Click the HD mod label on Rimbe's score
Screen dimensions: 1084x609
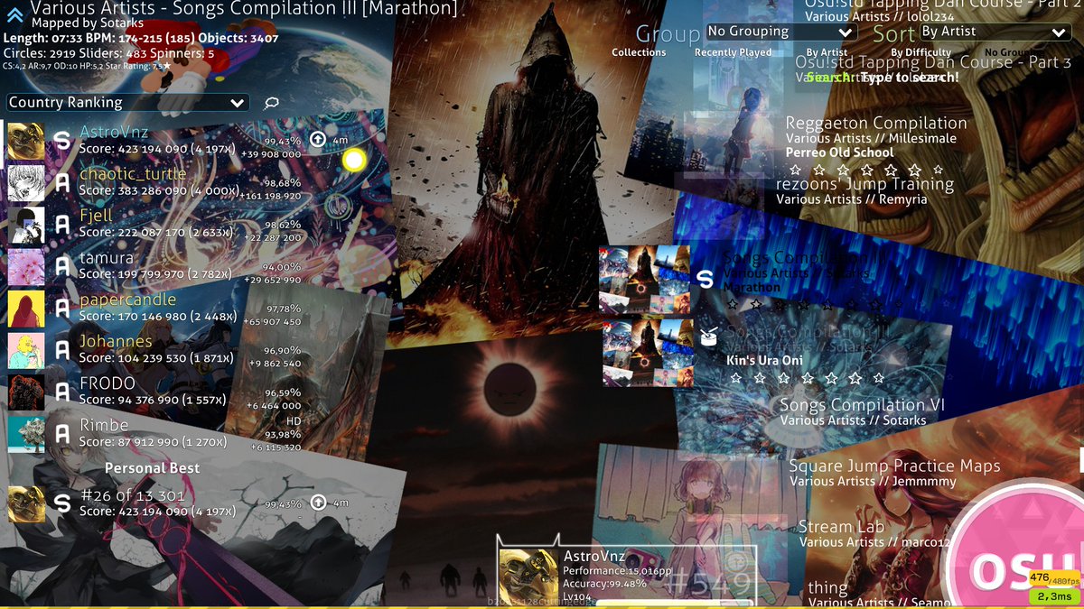(294, 421)
